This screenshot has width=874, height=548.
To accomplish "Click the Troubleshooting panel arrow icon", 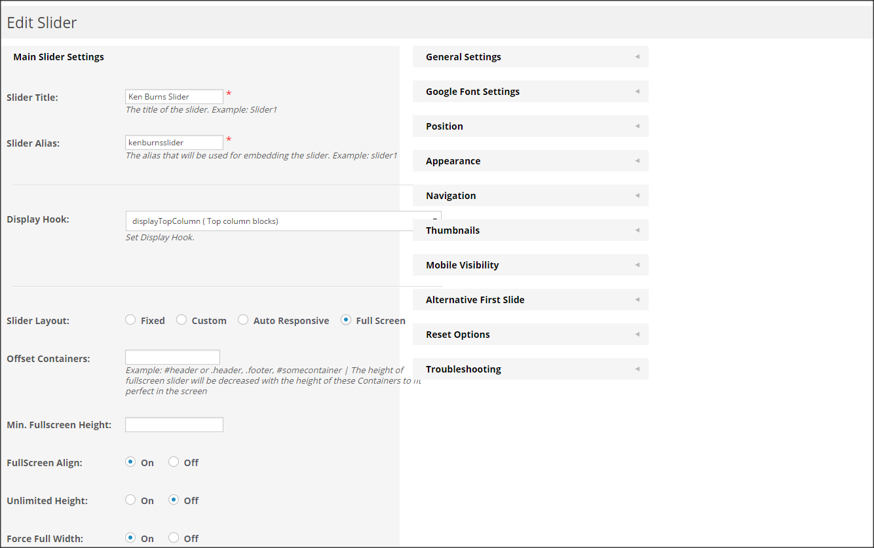I will point(637,369).
